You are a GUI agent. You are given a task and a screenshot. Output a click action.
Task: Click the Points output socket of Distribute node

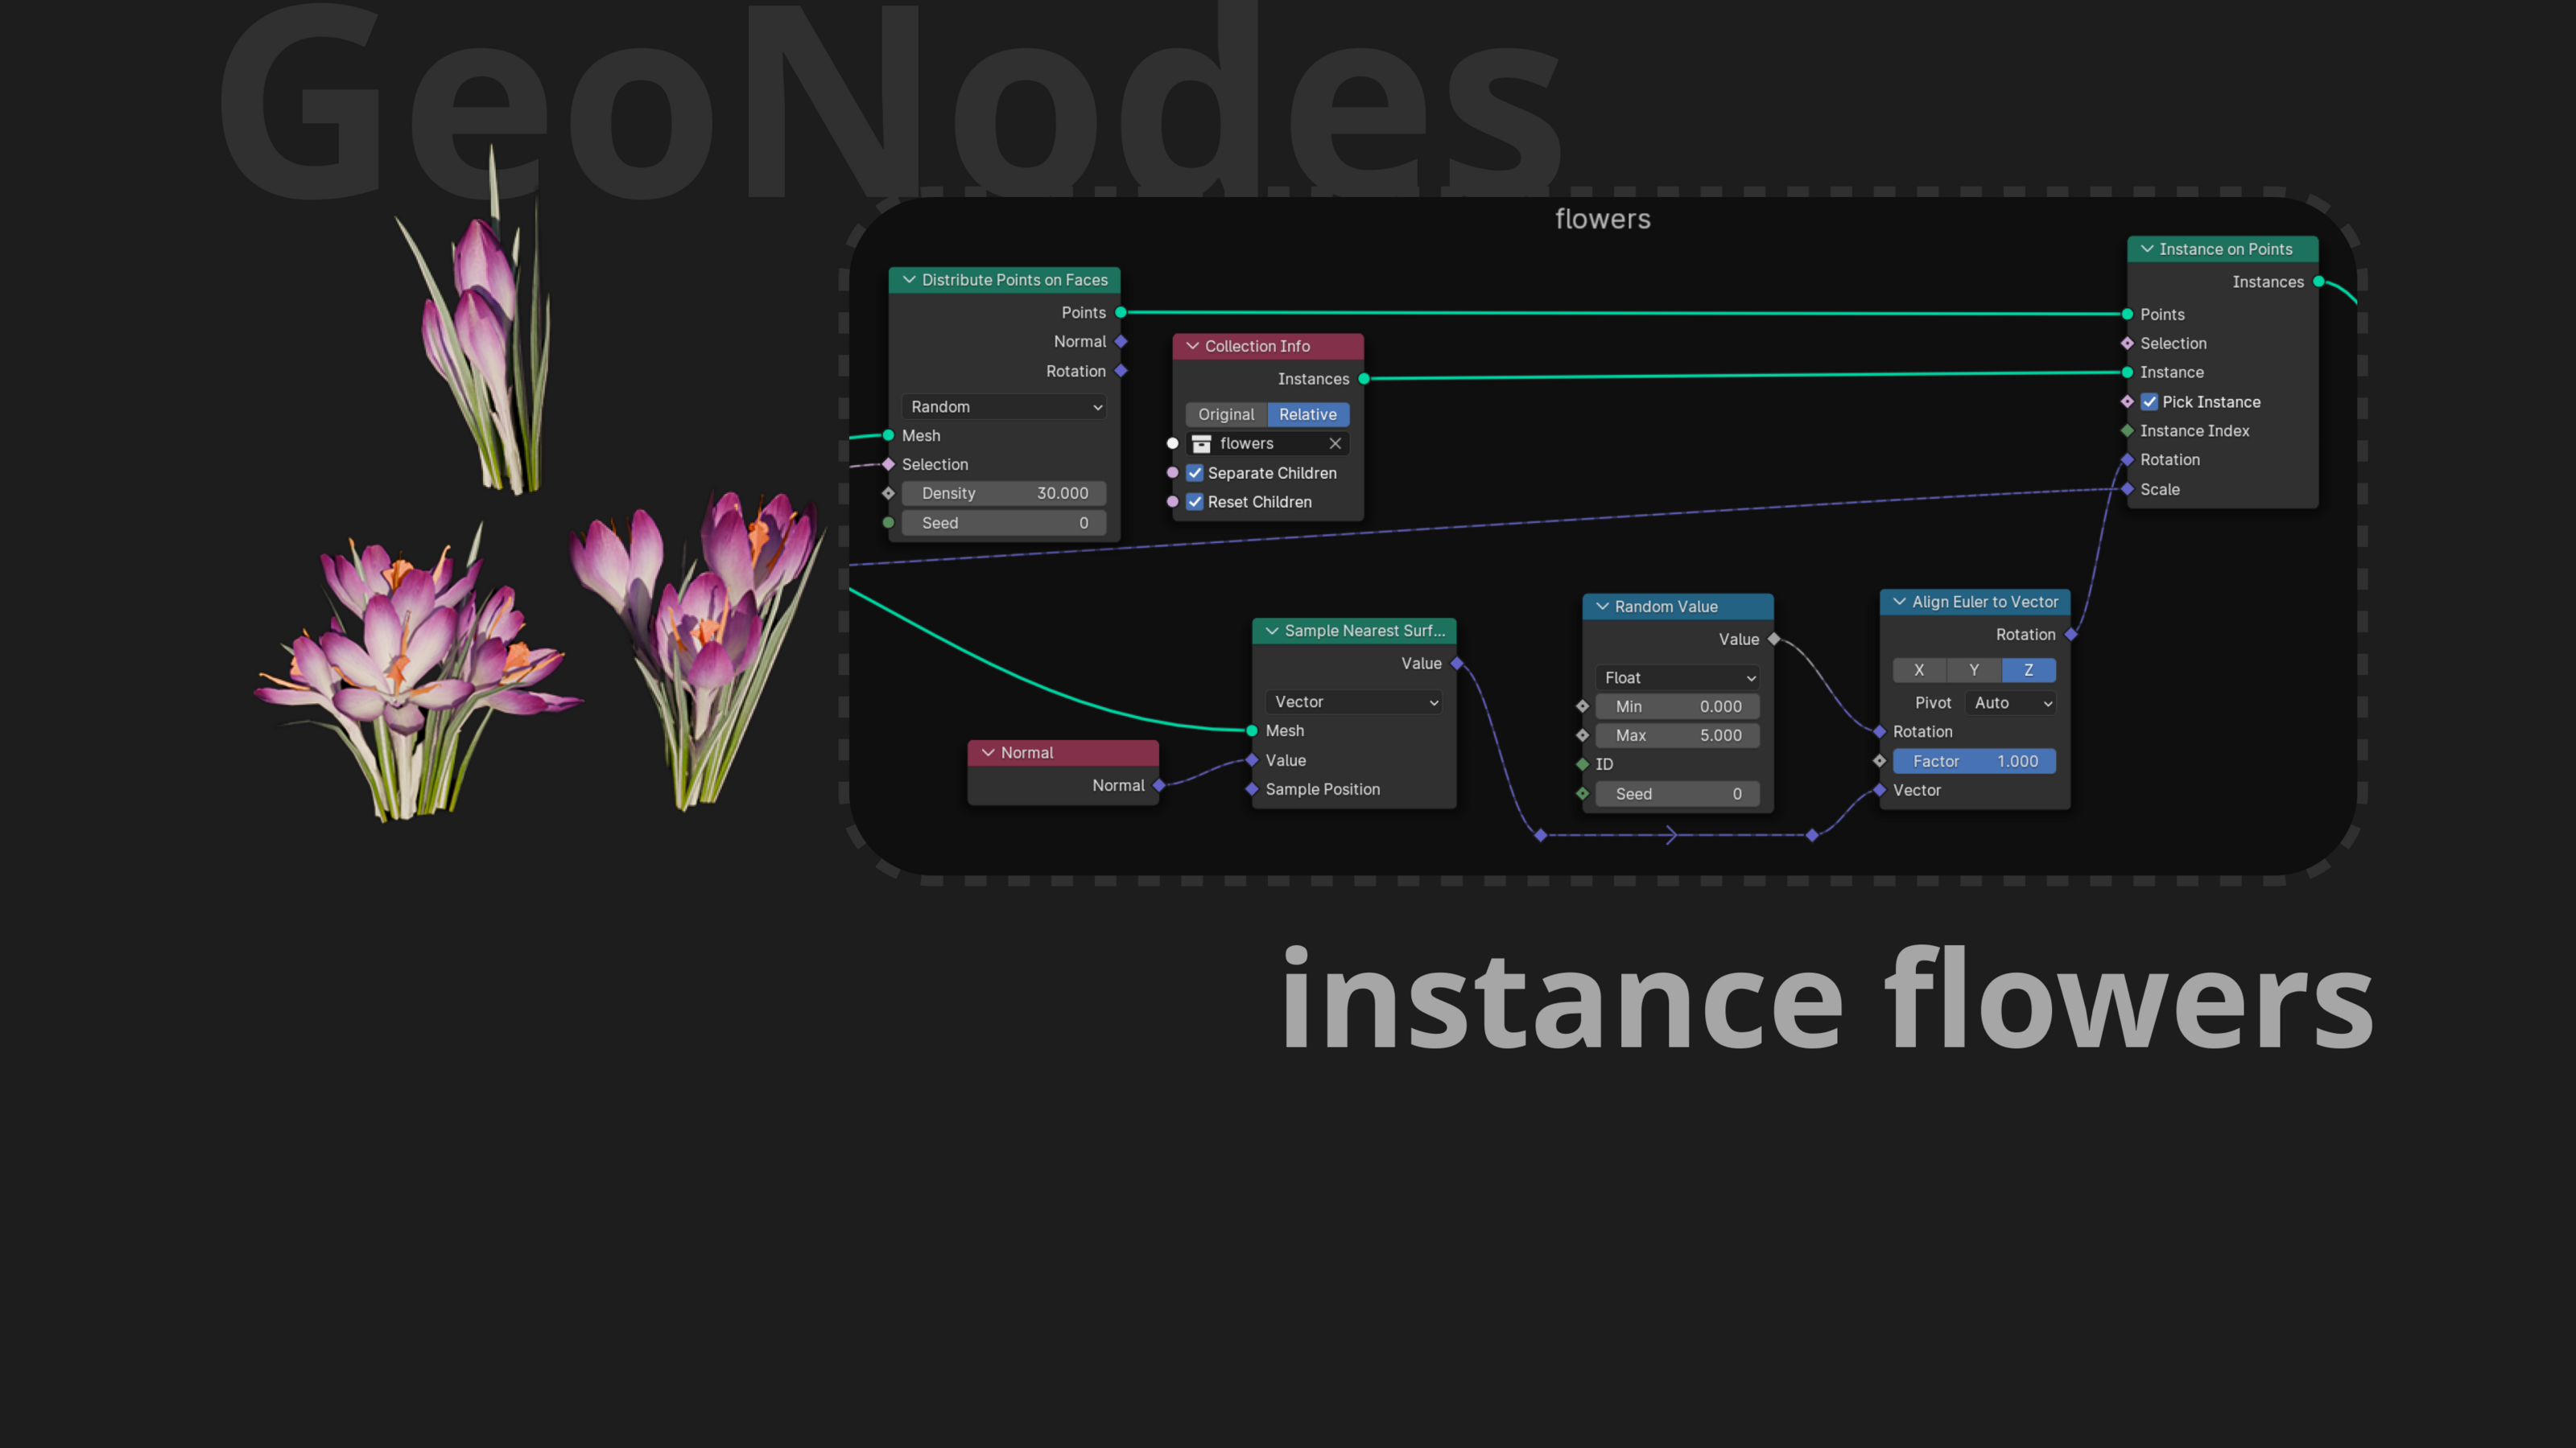(x=1121, y=313)
